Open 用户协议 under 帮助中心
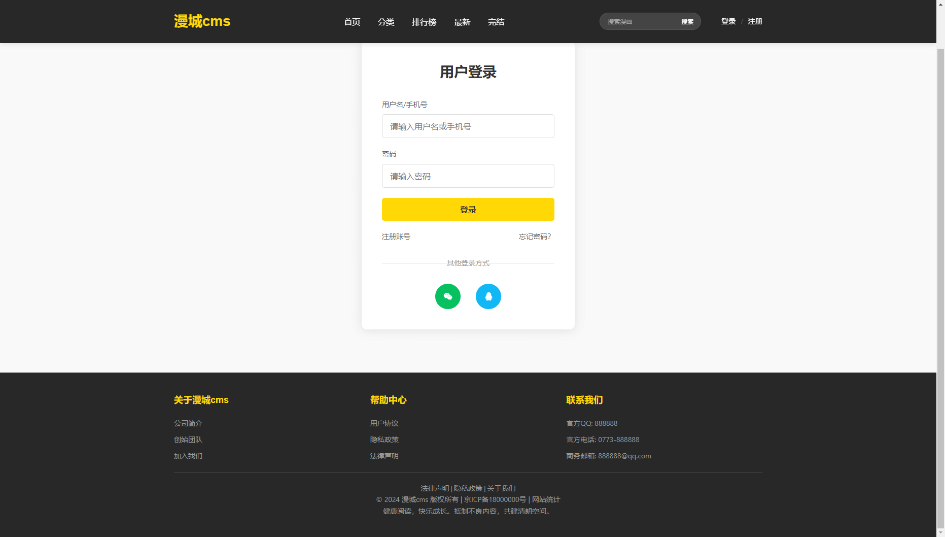The width and height of the screenshot is (945, 537). [x=384, y=423]
